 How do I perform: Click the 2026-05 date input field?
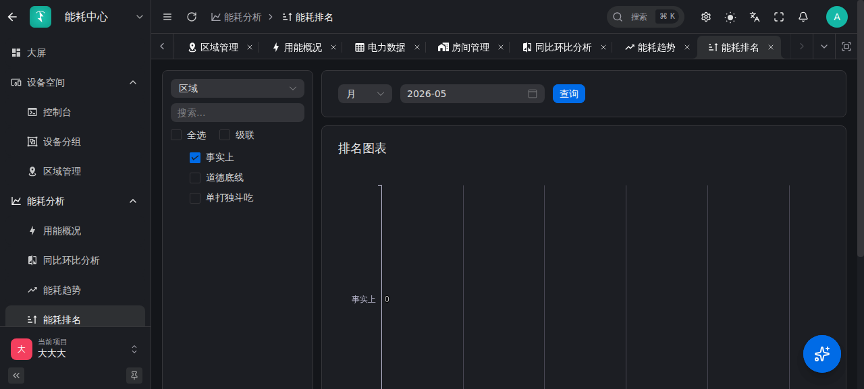click(x=473, y=94)
